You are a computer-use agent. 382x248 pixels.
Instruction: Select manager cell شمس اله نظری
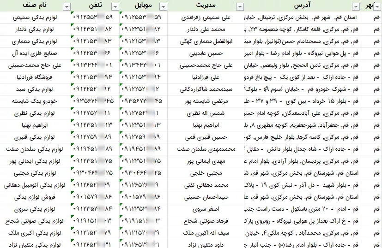206,113
